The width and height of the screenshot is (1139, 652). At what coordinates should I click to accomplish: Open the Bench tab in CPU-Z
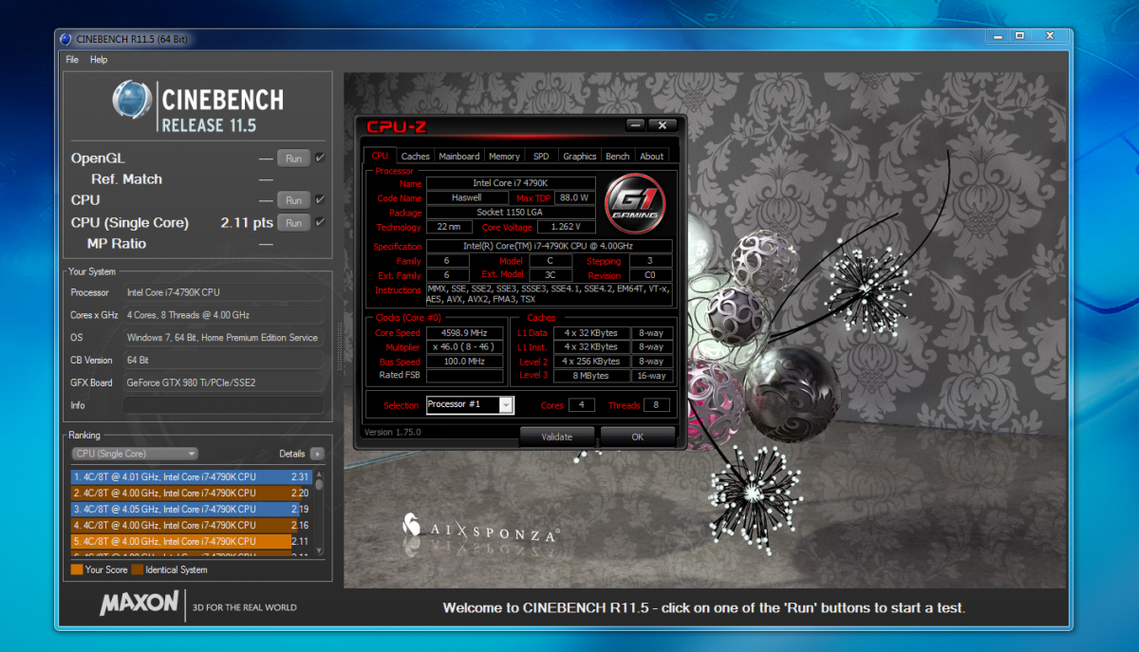pyautogui.click(x=617, y=156)
